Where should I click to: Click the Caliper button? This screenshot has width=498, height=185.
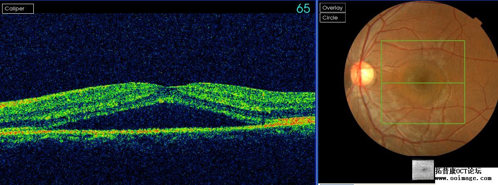pos(18,9)
